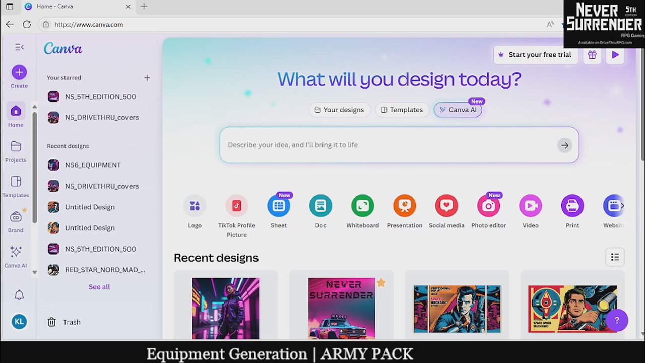Image resolution: width=645 pixels, height=363 pixels.
Task: Open a new browser tab
Action: (x=144, y=7)
